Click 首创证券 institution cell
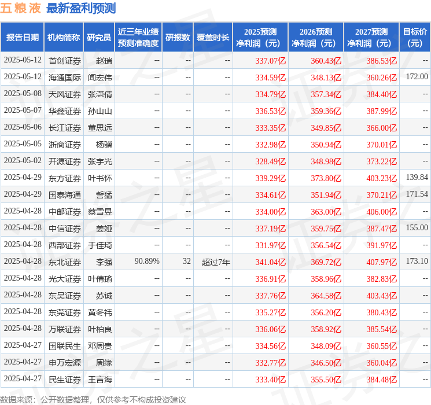The image size is (431, 405). pos(65,61)
